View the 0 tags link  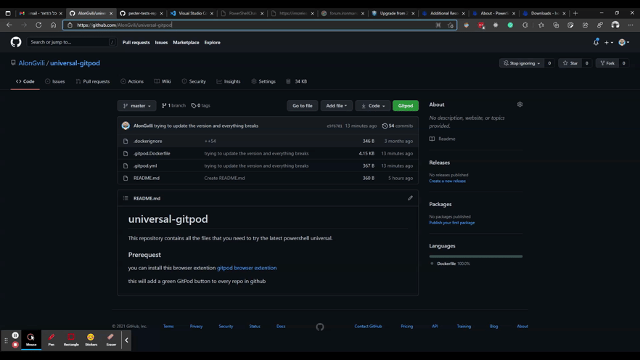coord(200,105)
